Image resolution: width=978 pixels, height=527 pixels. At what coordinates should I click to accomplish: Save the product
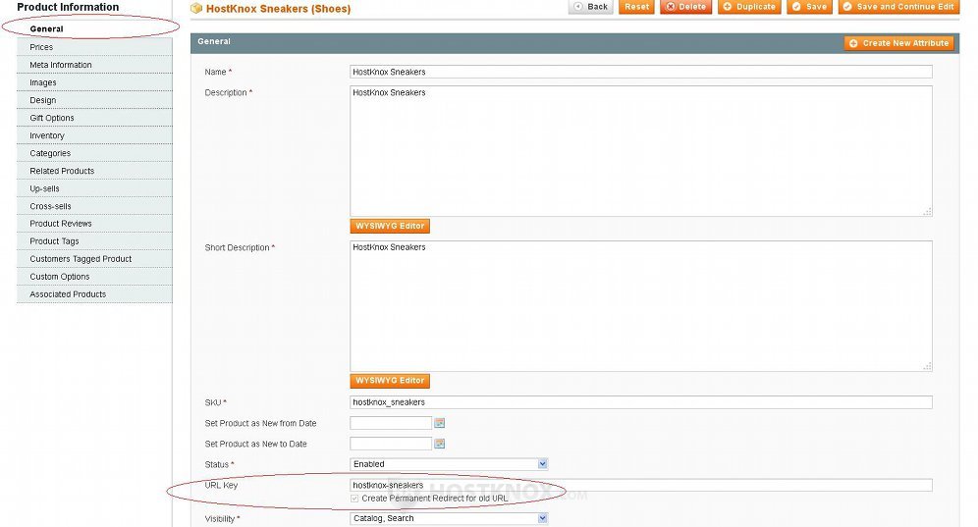tap(809, 6)
